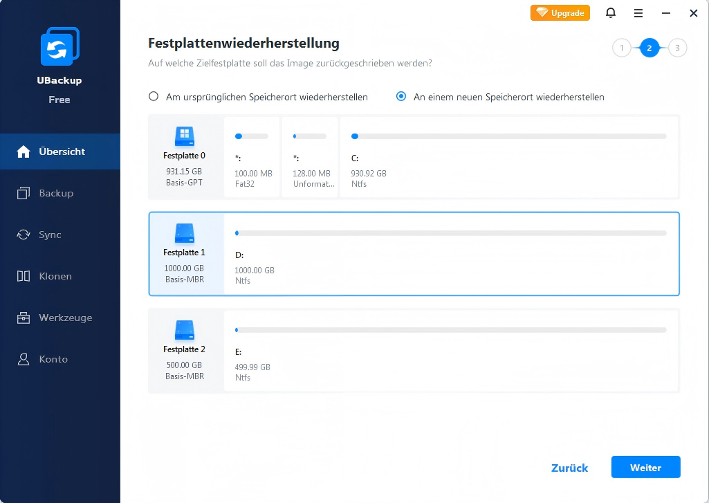Open the notification bell
This screenshot has height=503, width=709.
pos(610,12)
